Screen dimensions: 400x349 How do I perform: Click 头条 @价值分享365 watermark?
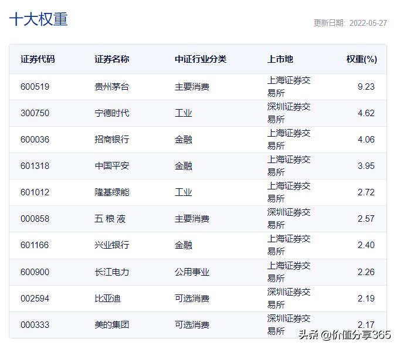344,335
